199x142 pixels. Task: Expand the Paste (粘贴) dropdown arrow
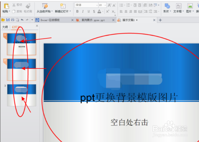[10, 11]
